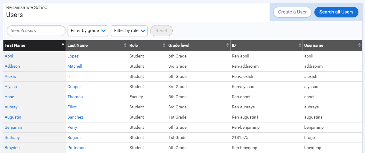365x153 pixels.
Task: Select ID cell Ren-addisonm
Action: (245, 66)
